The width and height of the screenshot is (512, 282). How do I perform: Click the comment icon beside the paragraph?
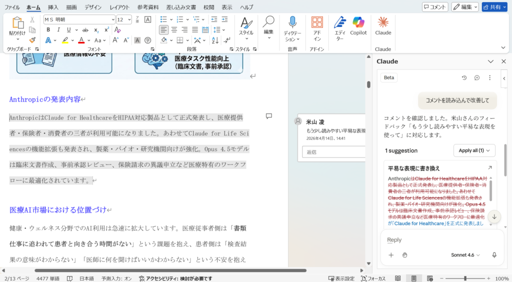click(268, 116)
